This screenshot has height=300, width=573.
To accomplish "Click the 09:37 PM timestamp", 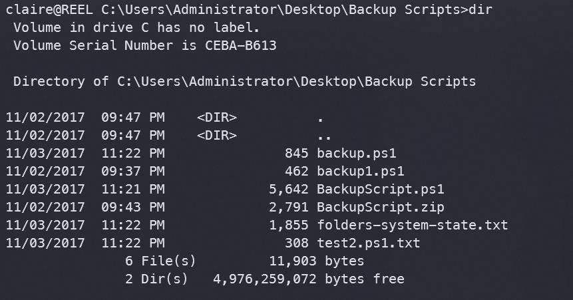I will pos(133,171).
